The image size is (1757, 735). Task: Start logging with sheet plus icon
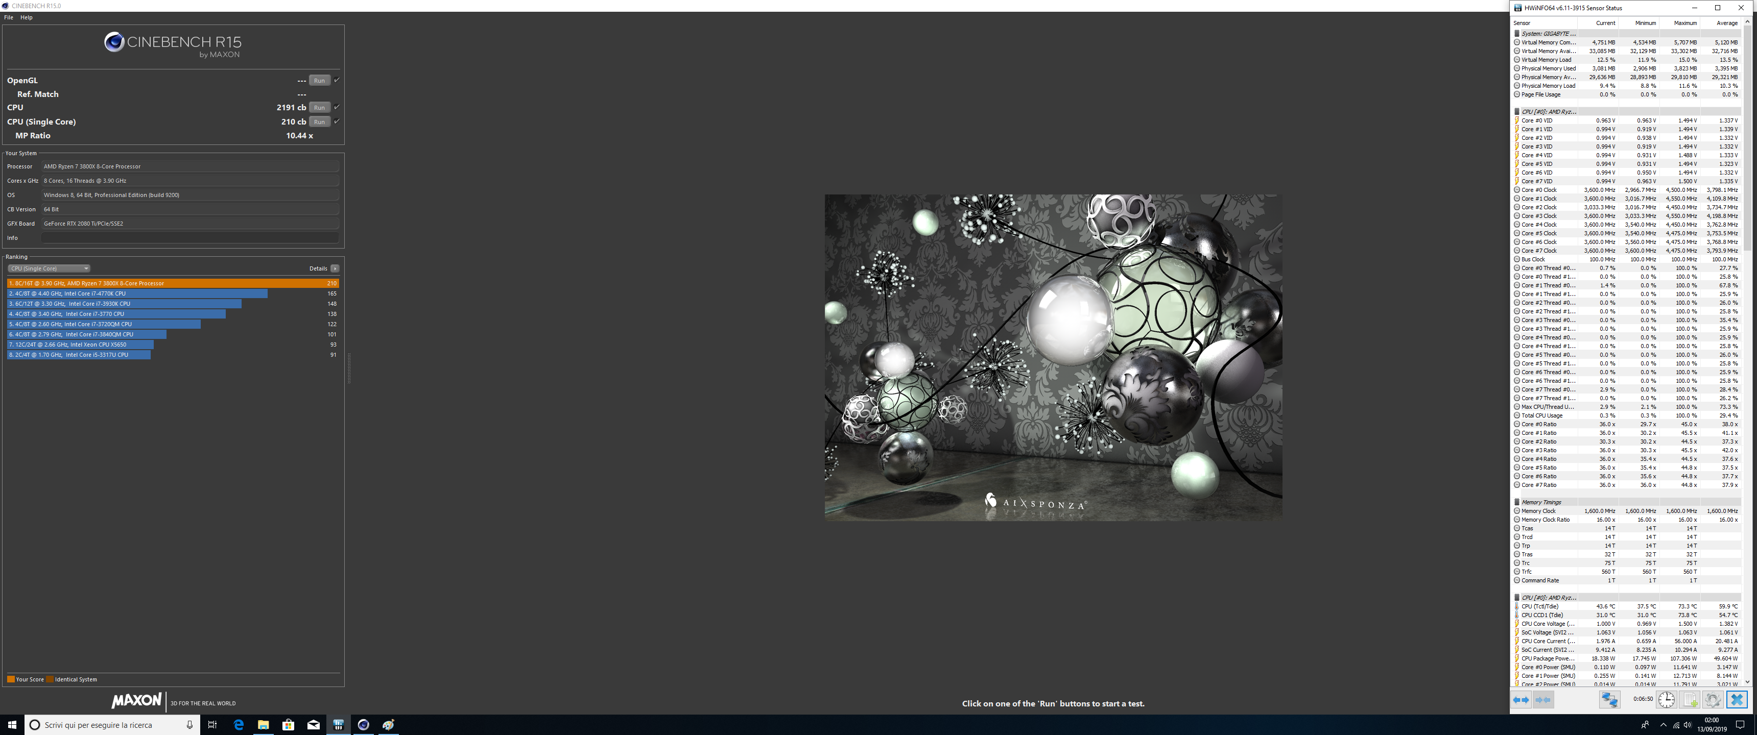[1690, 700]
